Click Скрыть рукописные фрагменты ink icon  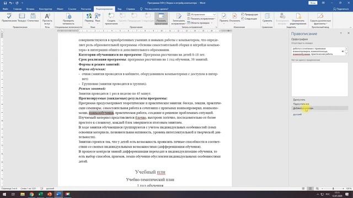click(320, 19)
